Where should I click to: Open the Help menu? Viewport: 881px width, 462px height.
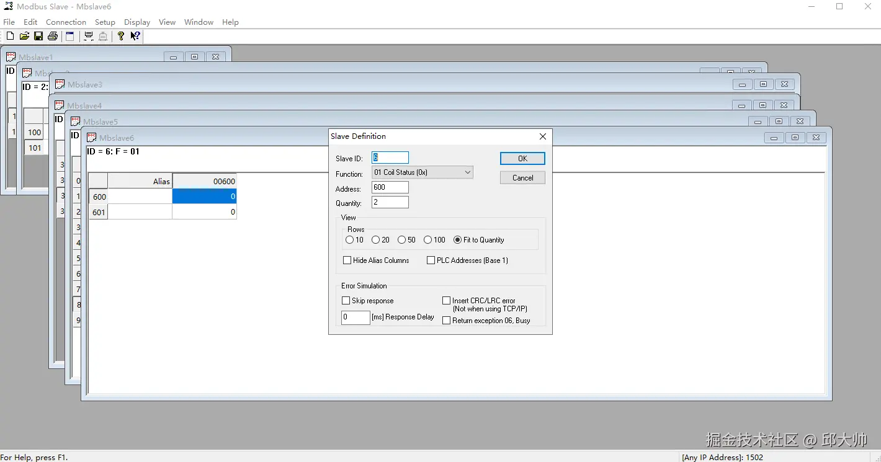pyautogui.click(x=230, y=22)
